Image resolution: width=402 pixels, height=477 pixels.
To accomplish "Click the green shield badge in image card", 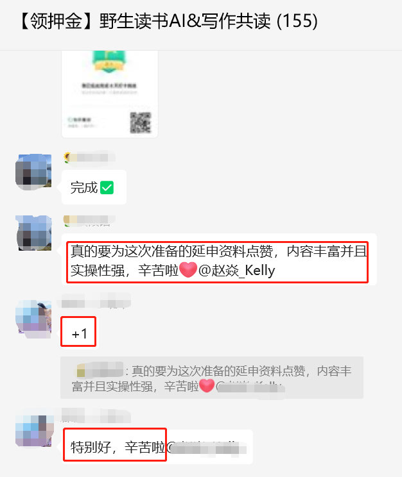I will (109, 62).
